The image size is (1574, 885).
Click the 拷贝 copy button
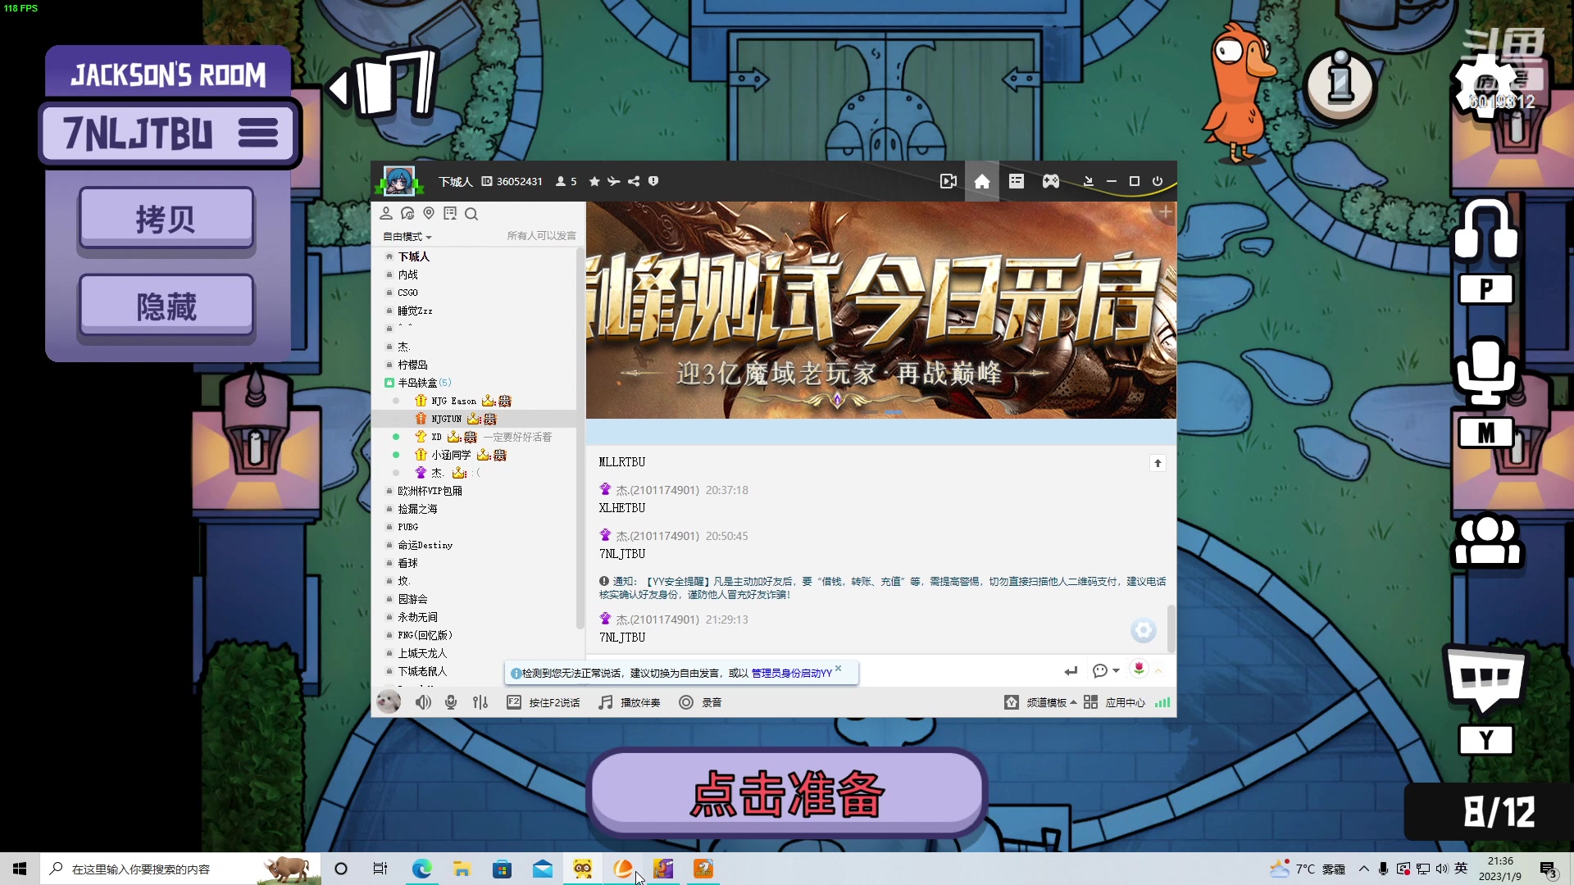166,219
